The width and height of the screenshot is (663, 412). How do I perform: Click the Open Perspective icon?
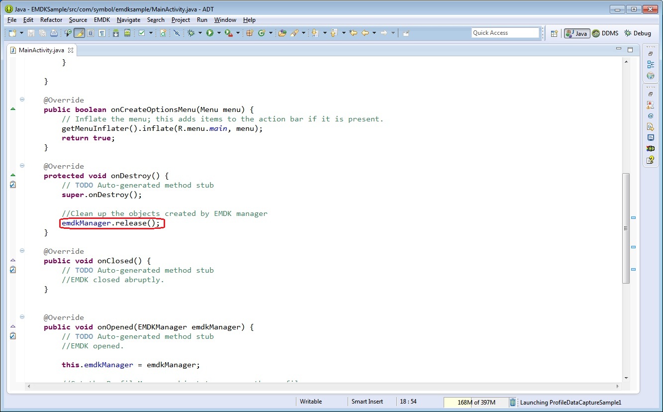554,33
